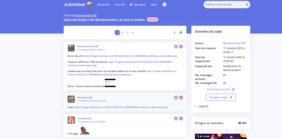
Task: Open Top topics in navigation
Action: [x=138, y=5]
